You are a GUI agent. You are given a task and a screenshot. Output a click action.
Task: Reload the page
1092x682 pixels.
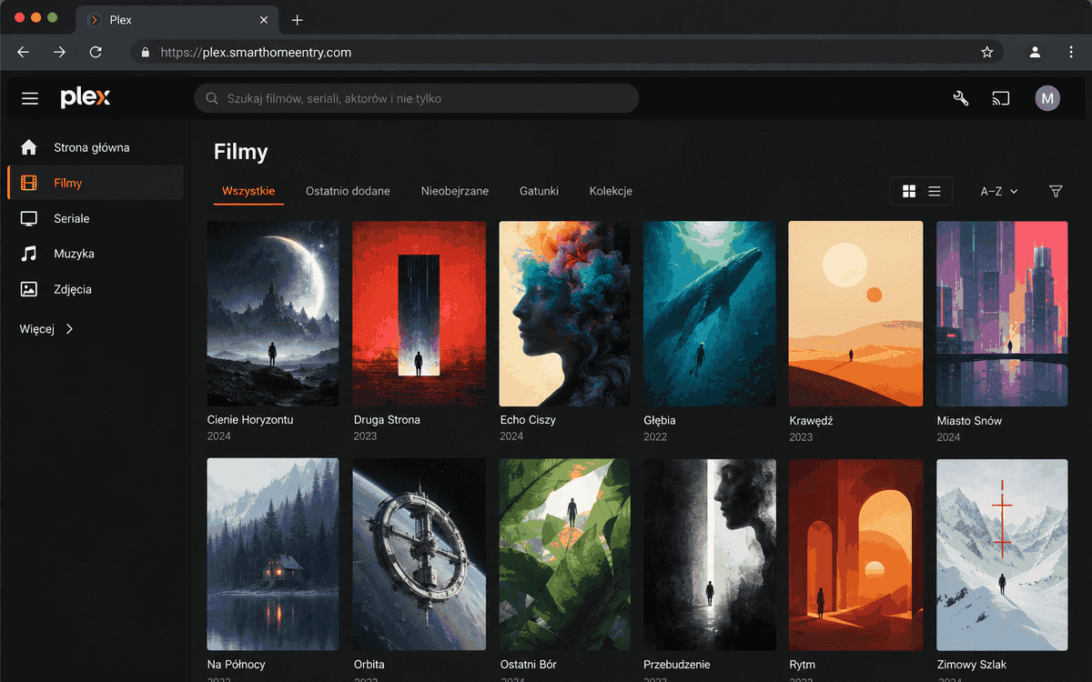click(x=96, y=53)
